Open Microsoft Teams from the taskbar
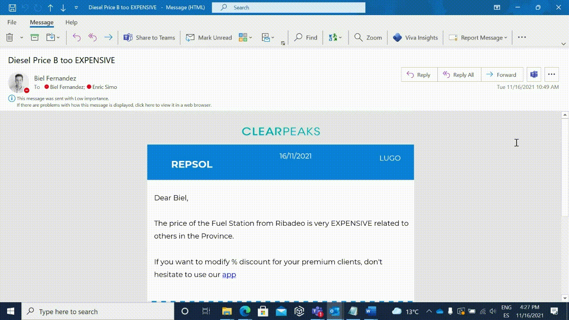 pyautogui.click(x=317, y=312)
